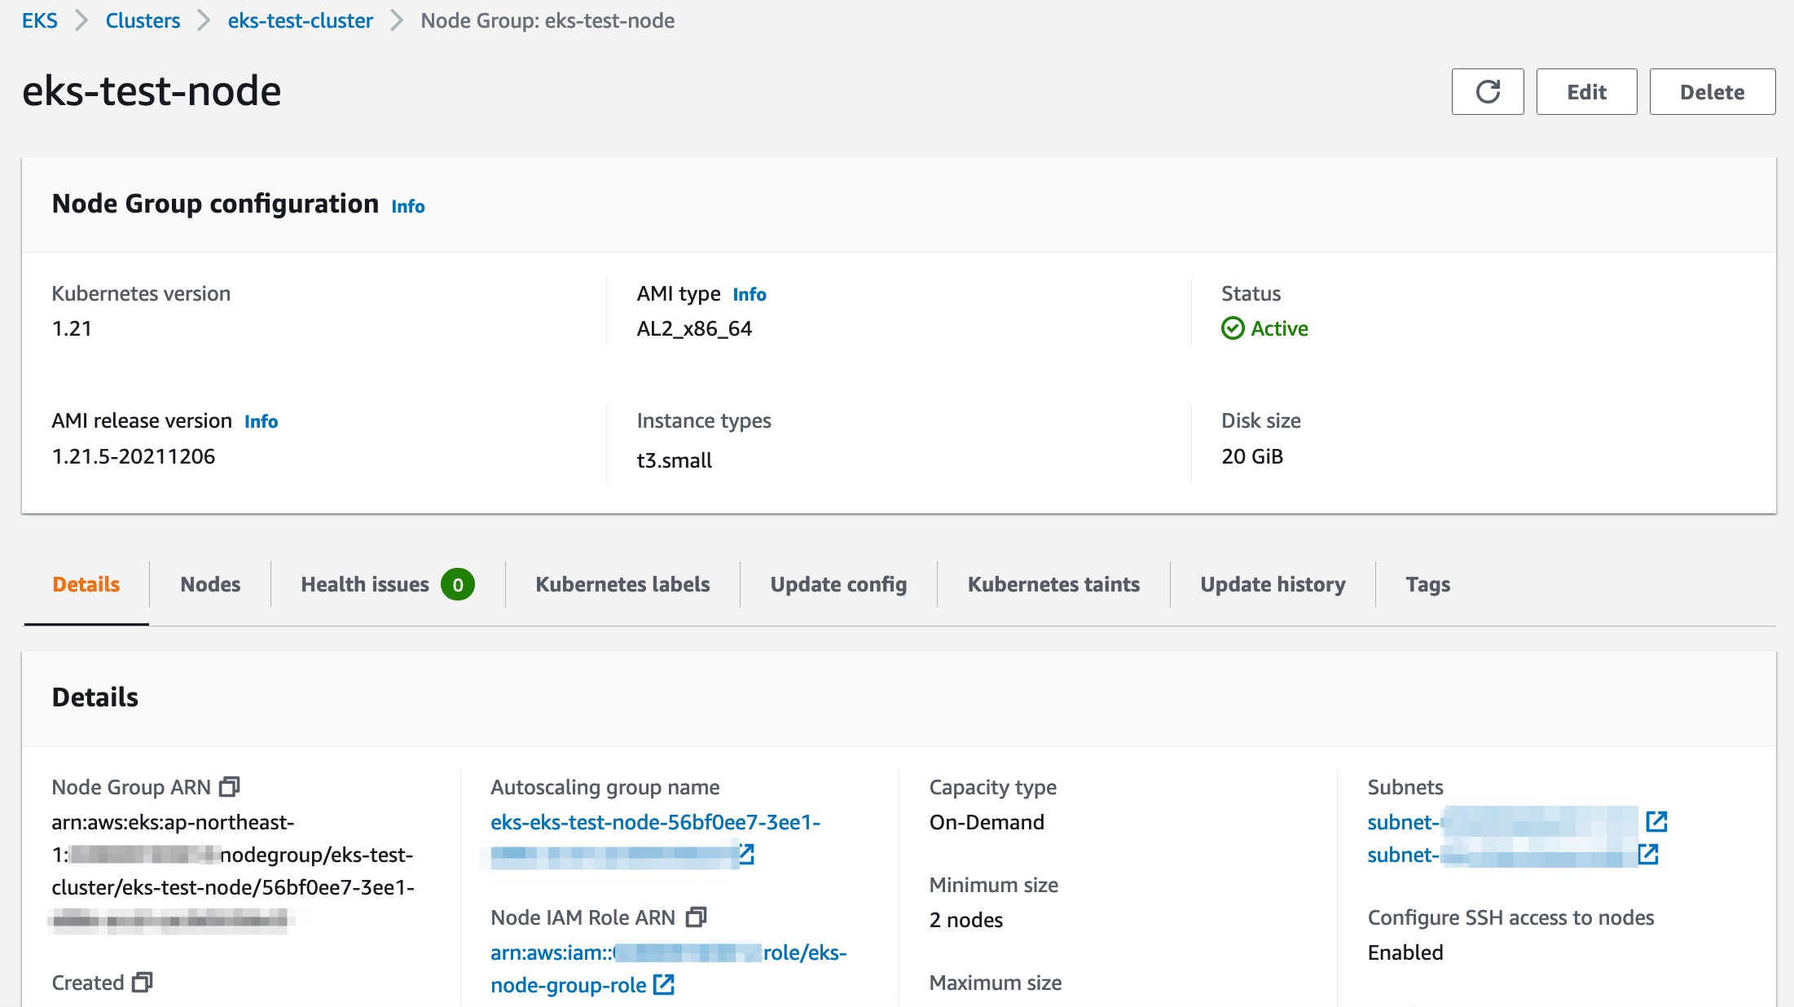This screenshot has height=1007, width=1794.
Task: Click minimum size 2 nodes value
Action: coord(966,920)
